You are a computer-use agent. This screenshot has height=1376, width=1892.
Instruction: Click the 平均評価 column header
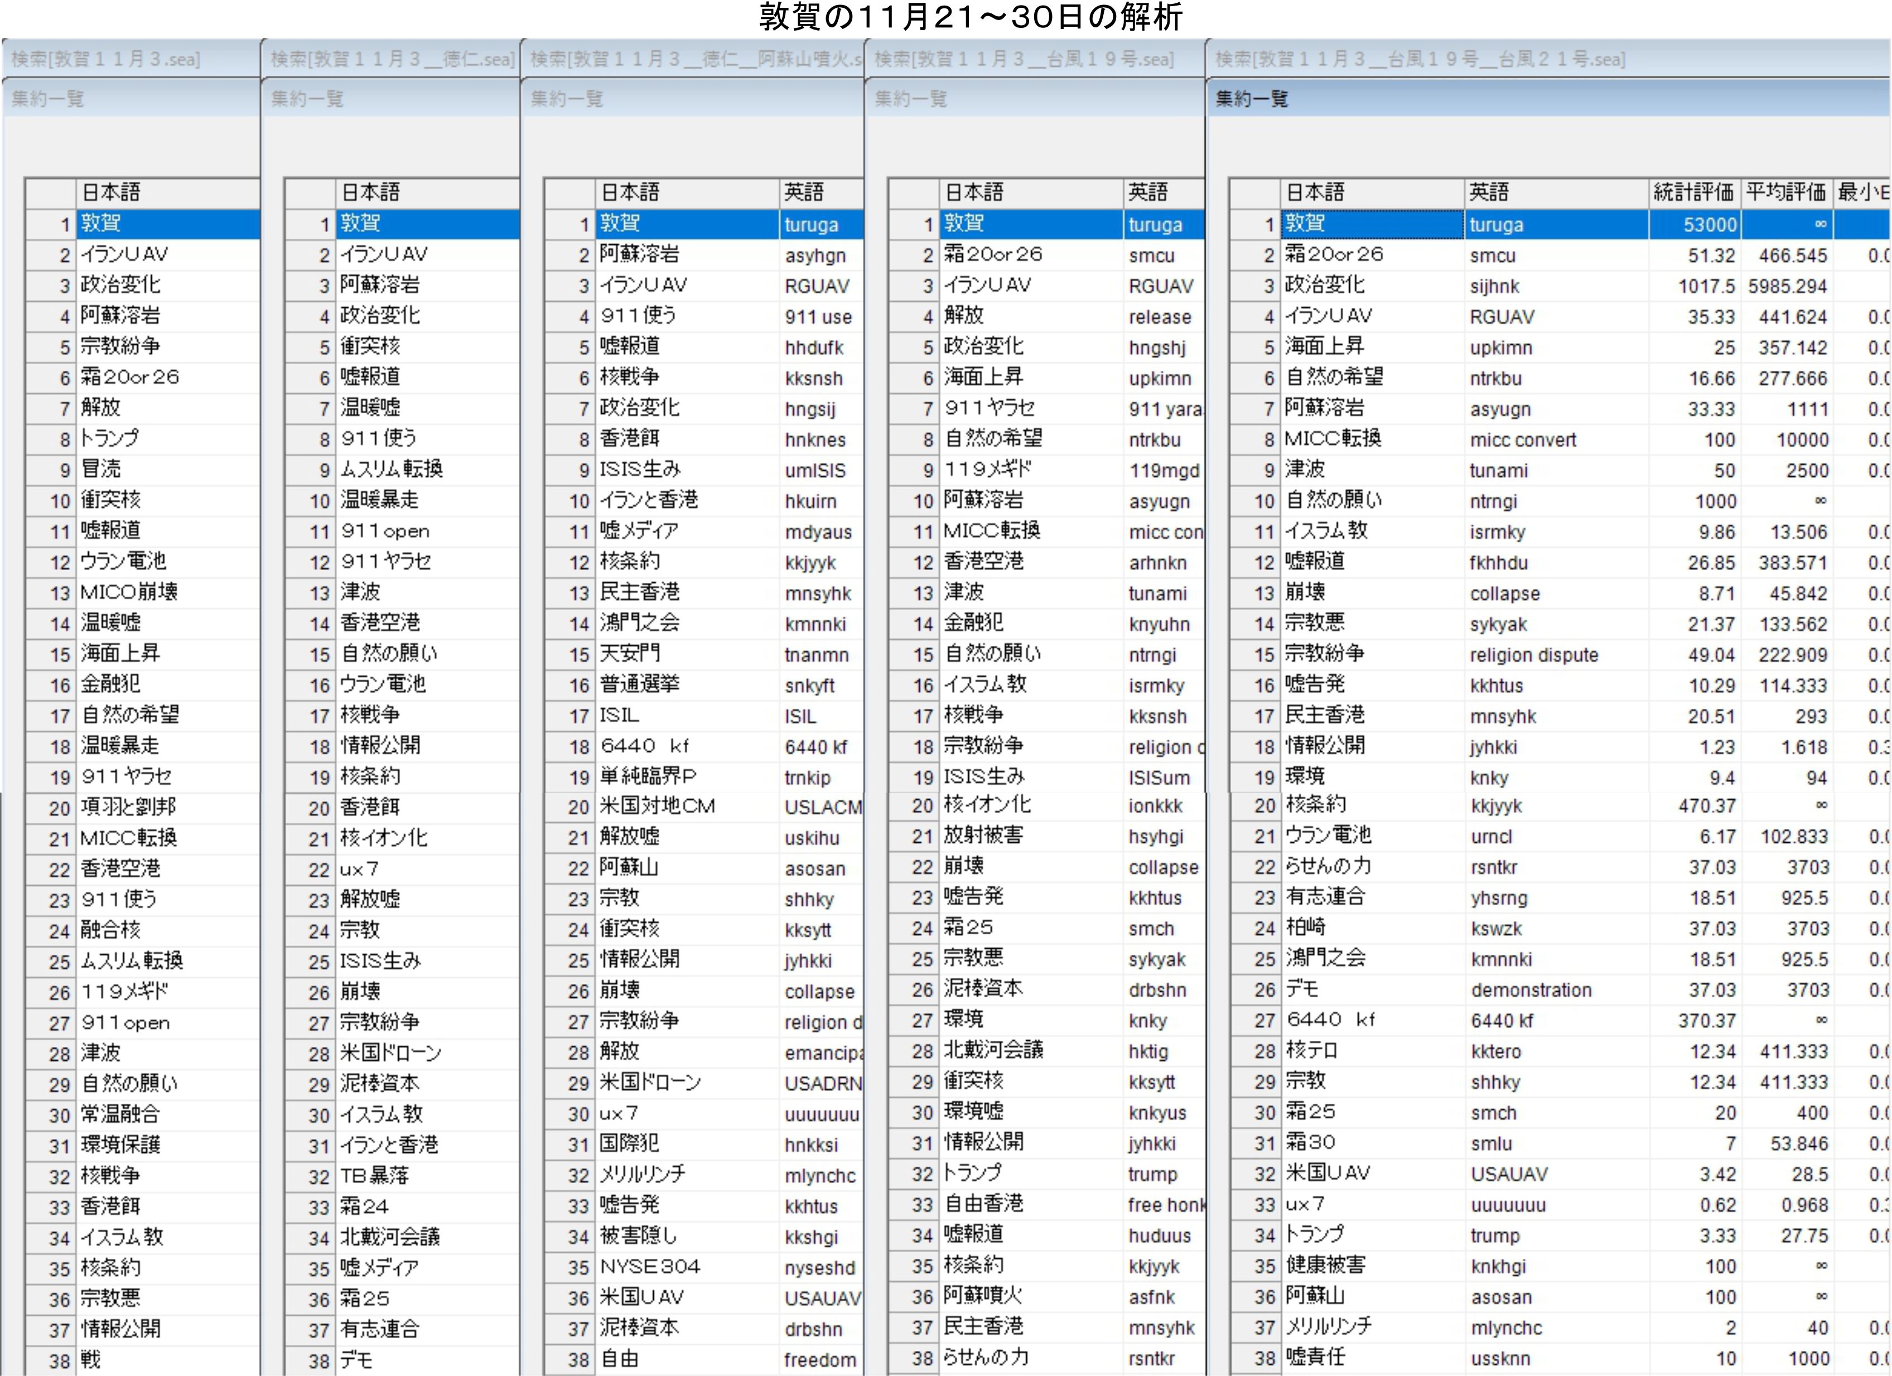click(1786, 192)
